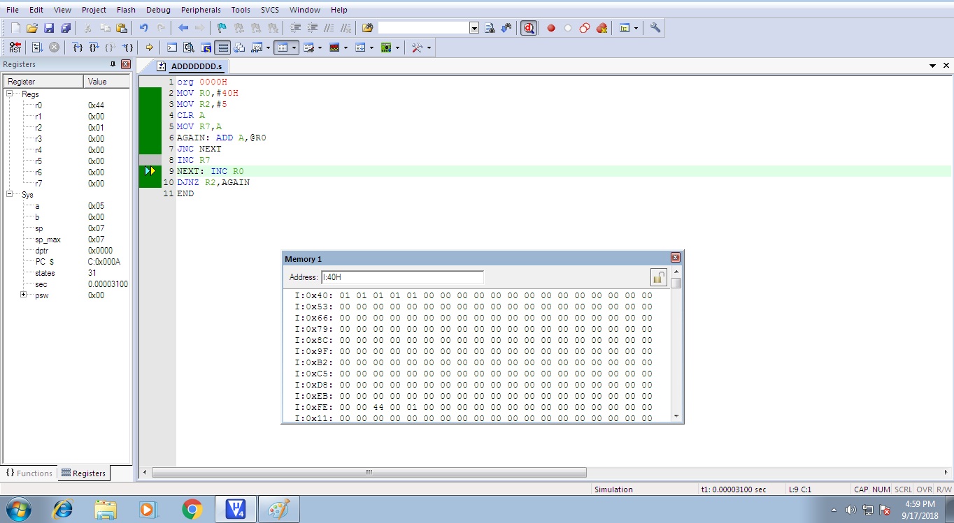This screenshot has height=523, width=954.
Task: Open Google Chrome from the taskbar
Action: 192,509
